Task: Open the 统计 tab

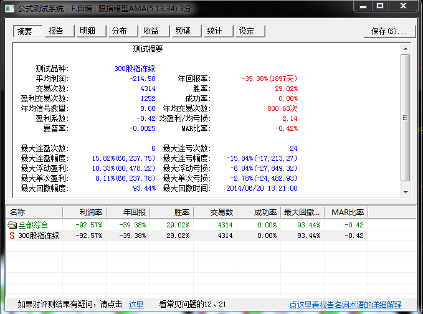Action: pos(219,31)
